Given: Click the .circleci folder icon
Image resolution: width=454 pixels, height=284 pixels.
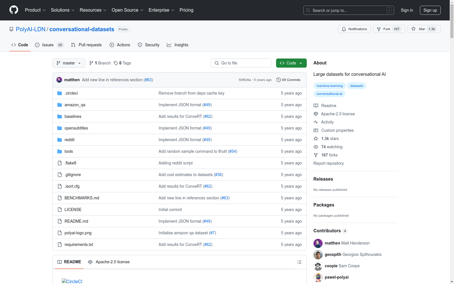Looking at the screenshot, I should (60, 93).
